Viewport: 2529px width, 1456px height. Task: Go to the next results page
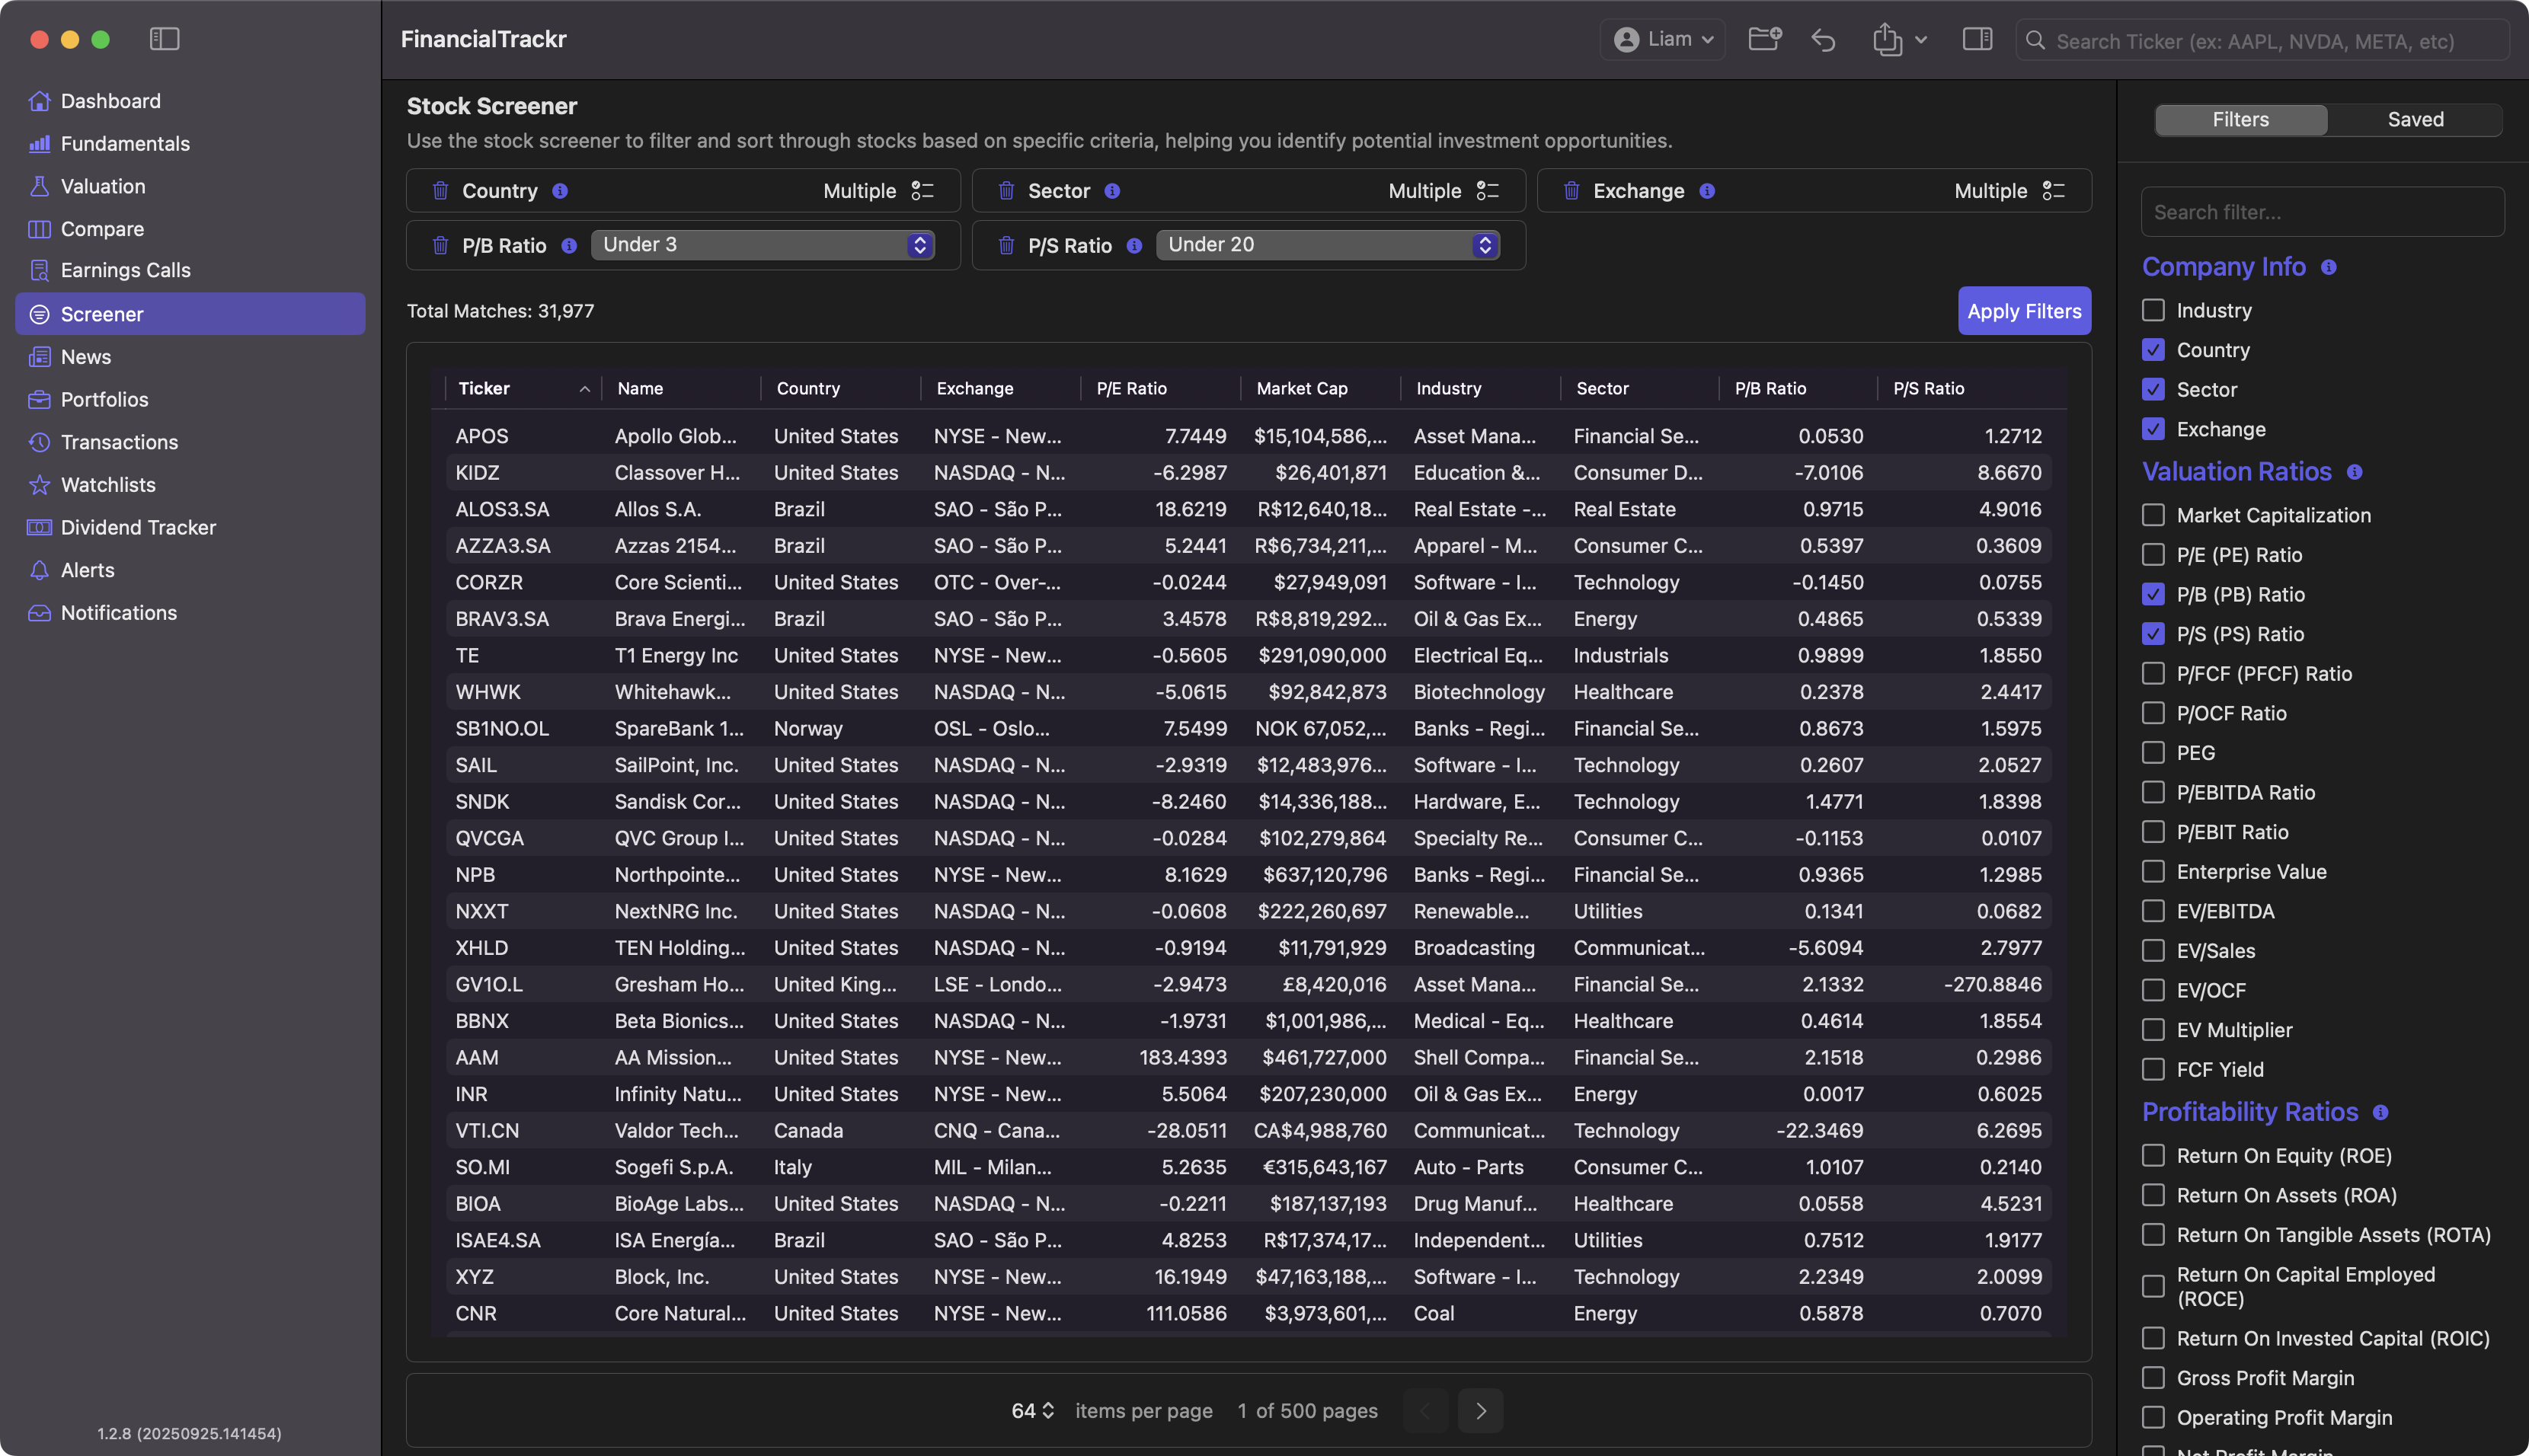(1481, 1410)
